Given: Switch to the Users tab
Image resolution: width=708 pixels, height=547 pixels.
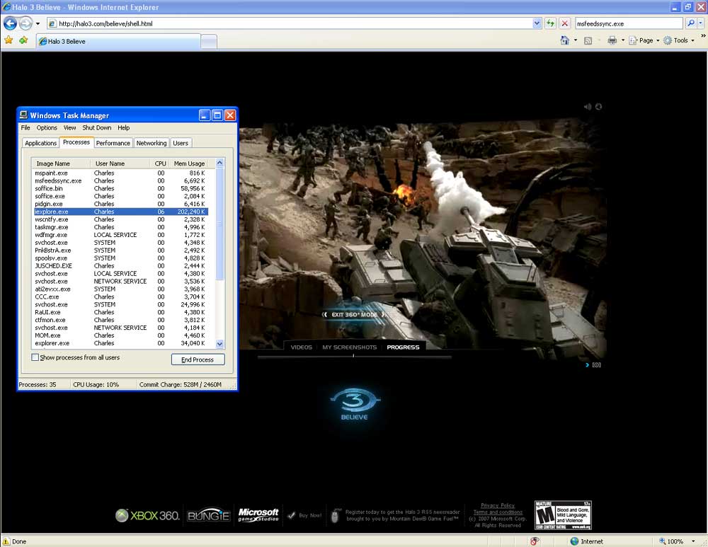Looking at the screenshot, I should 181,143.
